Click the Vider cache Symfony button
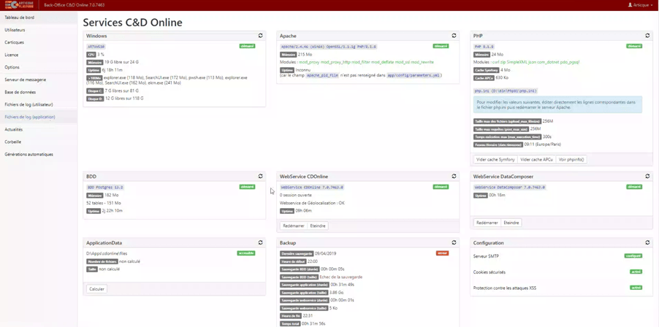Screen dimensions: 659x327 (495, 160)
